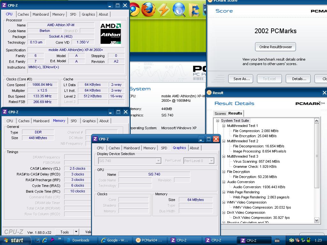Collapse Multithreaded Test 1 node
Viewport: 327px width, 245px height.
tap(224, 126)
